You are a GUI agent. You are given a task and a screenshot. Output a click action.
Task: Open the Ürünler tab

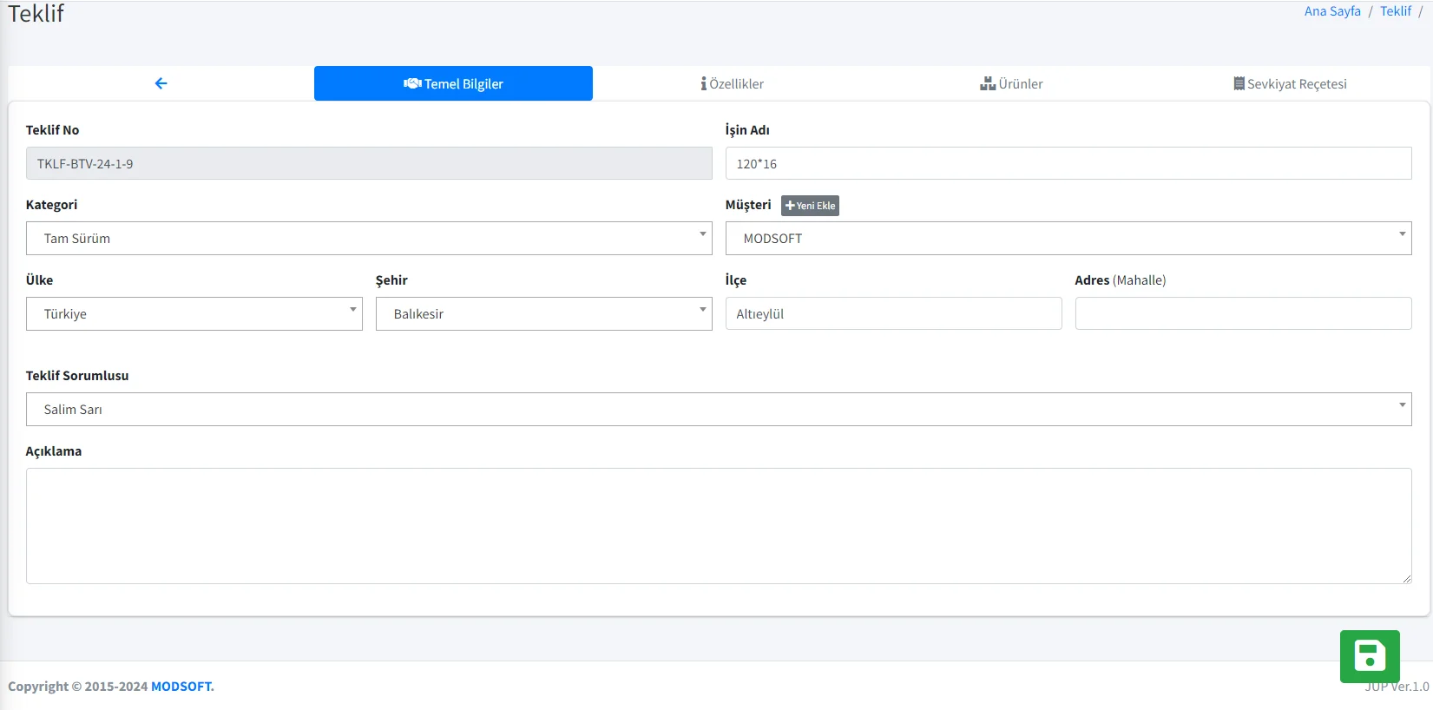[x=1011, y=83]
